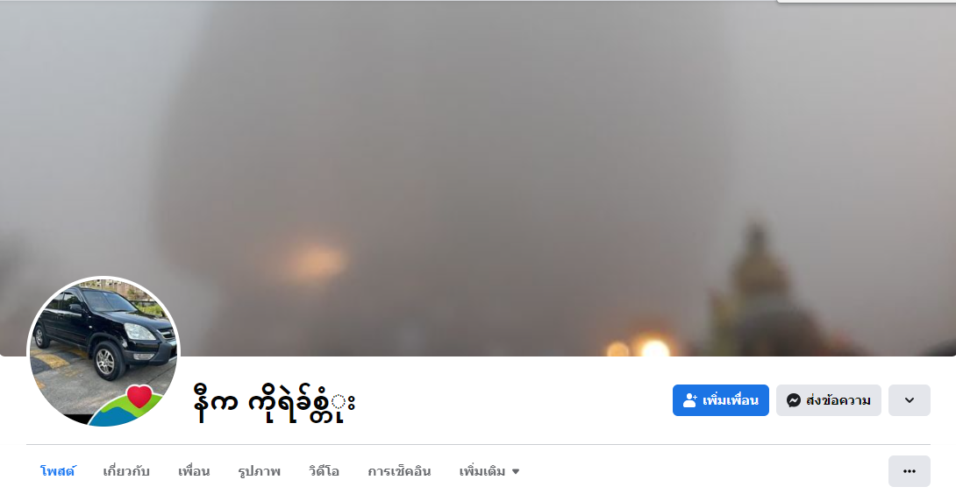Image resolution: width=956 pixels, height=494 pixels.
Task: Click the ส่งข้อความ message button
Action: point(829,400)
